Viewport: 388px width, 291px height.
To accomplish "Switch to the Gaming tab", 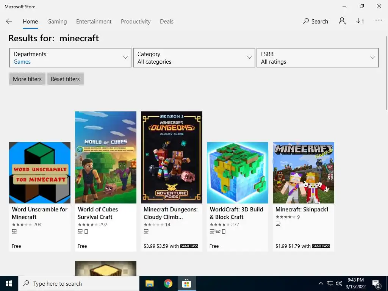I will (57, 22).
